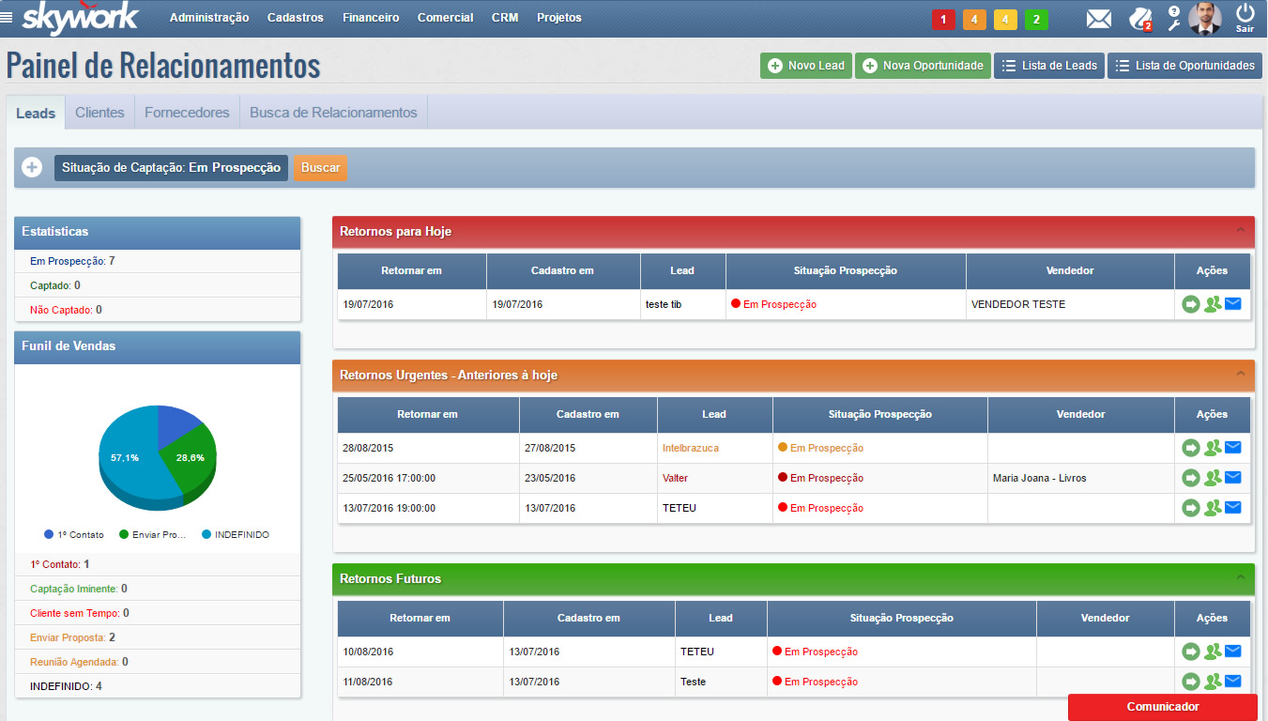Screen dimensions: 1268x721
Task: Click the green arrow action for Valter
Action: click(1191, 478)
